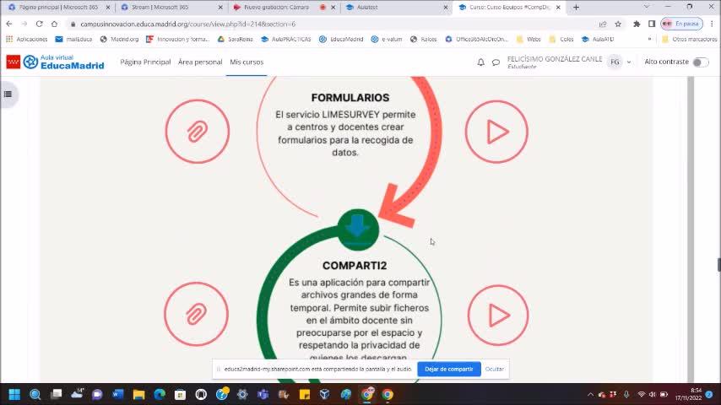Click the share page icon

coord(602,24)
